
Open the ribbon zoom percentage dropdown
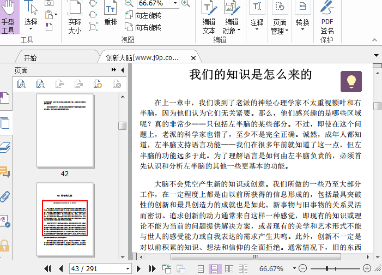click(x=175, y=3)
